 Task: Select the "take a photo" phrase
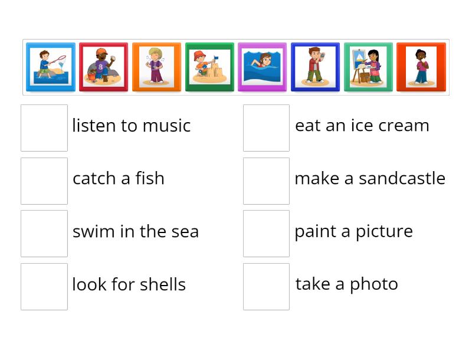[346, 284]
